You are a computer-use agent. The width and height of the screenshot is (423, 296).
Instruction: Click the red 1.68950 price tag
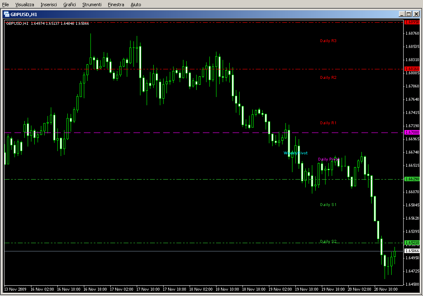coord(412,22)
